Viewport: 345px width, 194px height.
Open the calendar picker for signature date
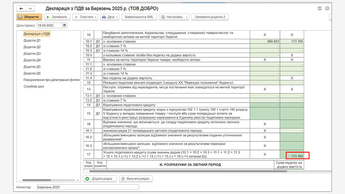[64, 25]
